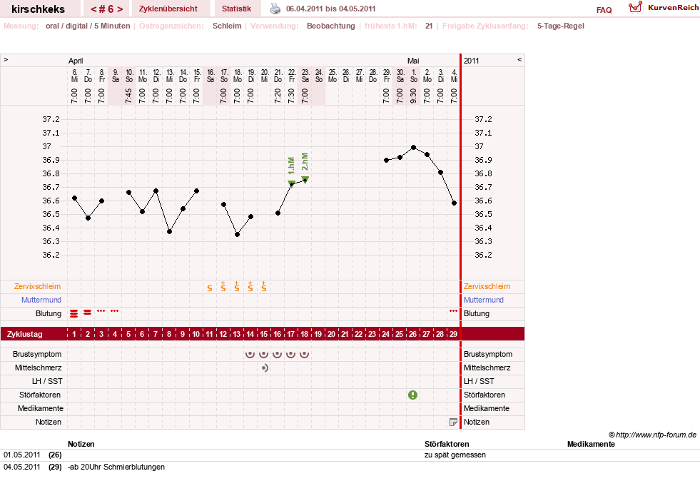Click the Zyklustag row label
700x486 pixels.
click(x=24, y=334)
